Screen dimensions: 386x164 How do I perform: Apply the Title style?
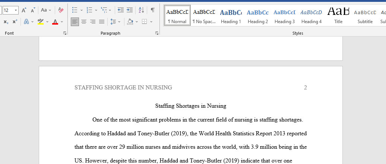(x=338, y=15)
